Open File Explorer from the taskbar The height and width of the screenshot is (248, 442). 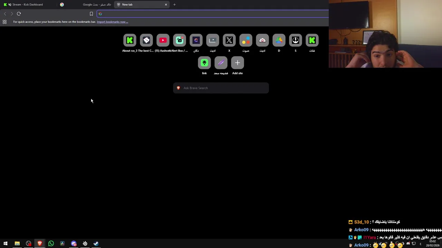click(17, 244)
